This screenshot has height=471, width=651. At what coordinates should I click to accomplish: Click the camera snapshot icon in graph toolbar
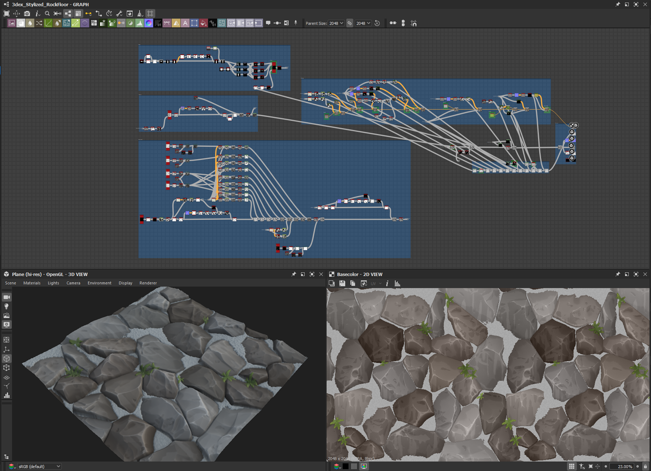27,14
